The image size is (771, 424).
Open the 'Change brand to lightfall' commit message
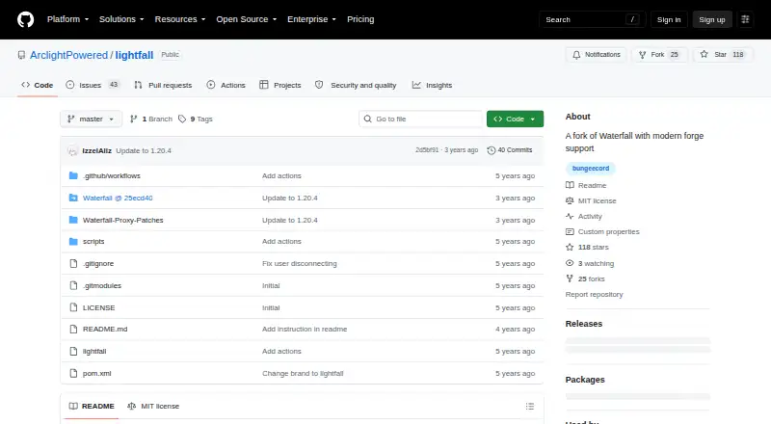point(303,373)
